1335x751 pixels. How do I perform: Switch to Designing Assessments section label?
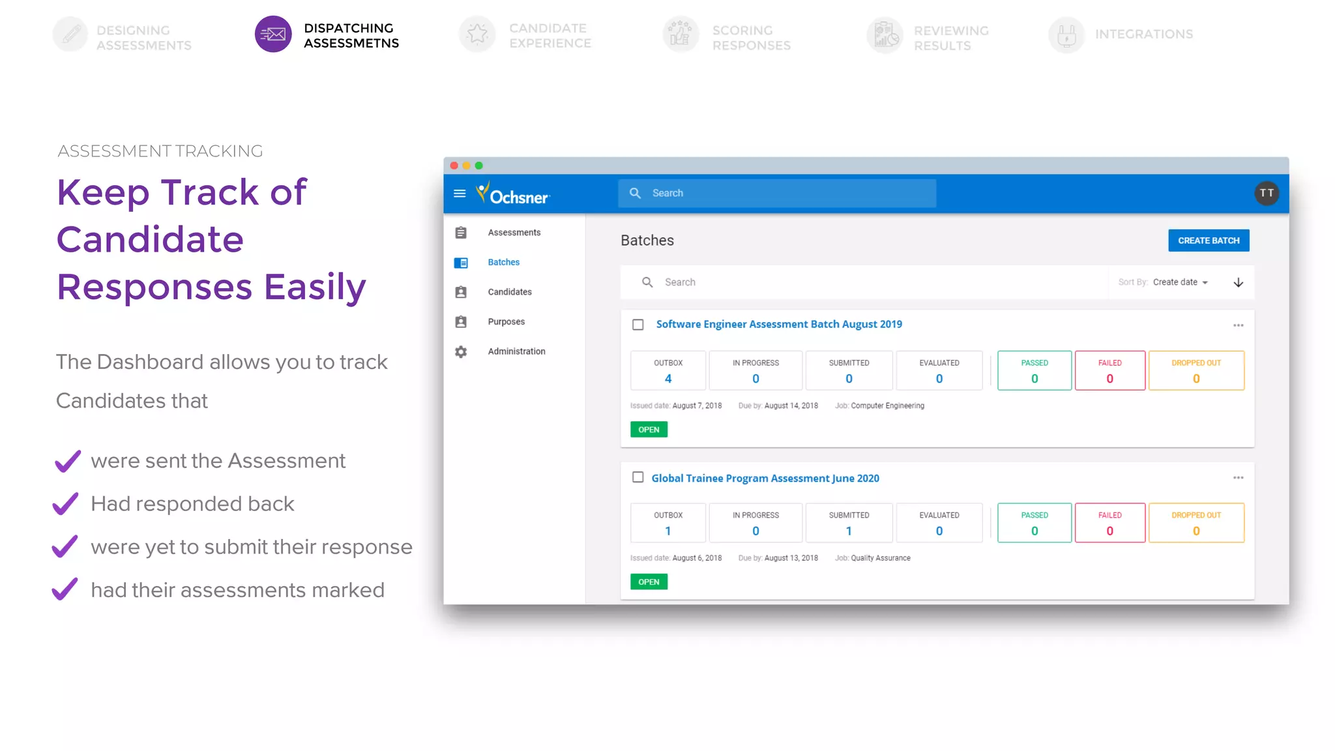point(144,38)
